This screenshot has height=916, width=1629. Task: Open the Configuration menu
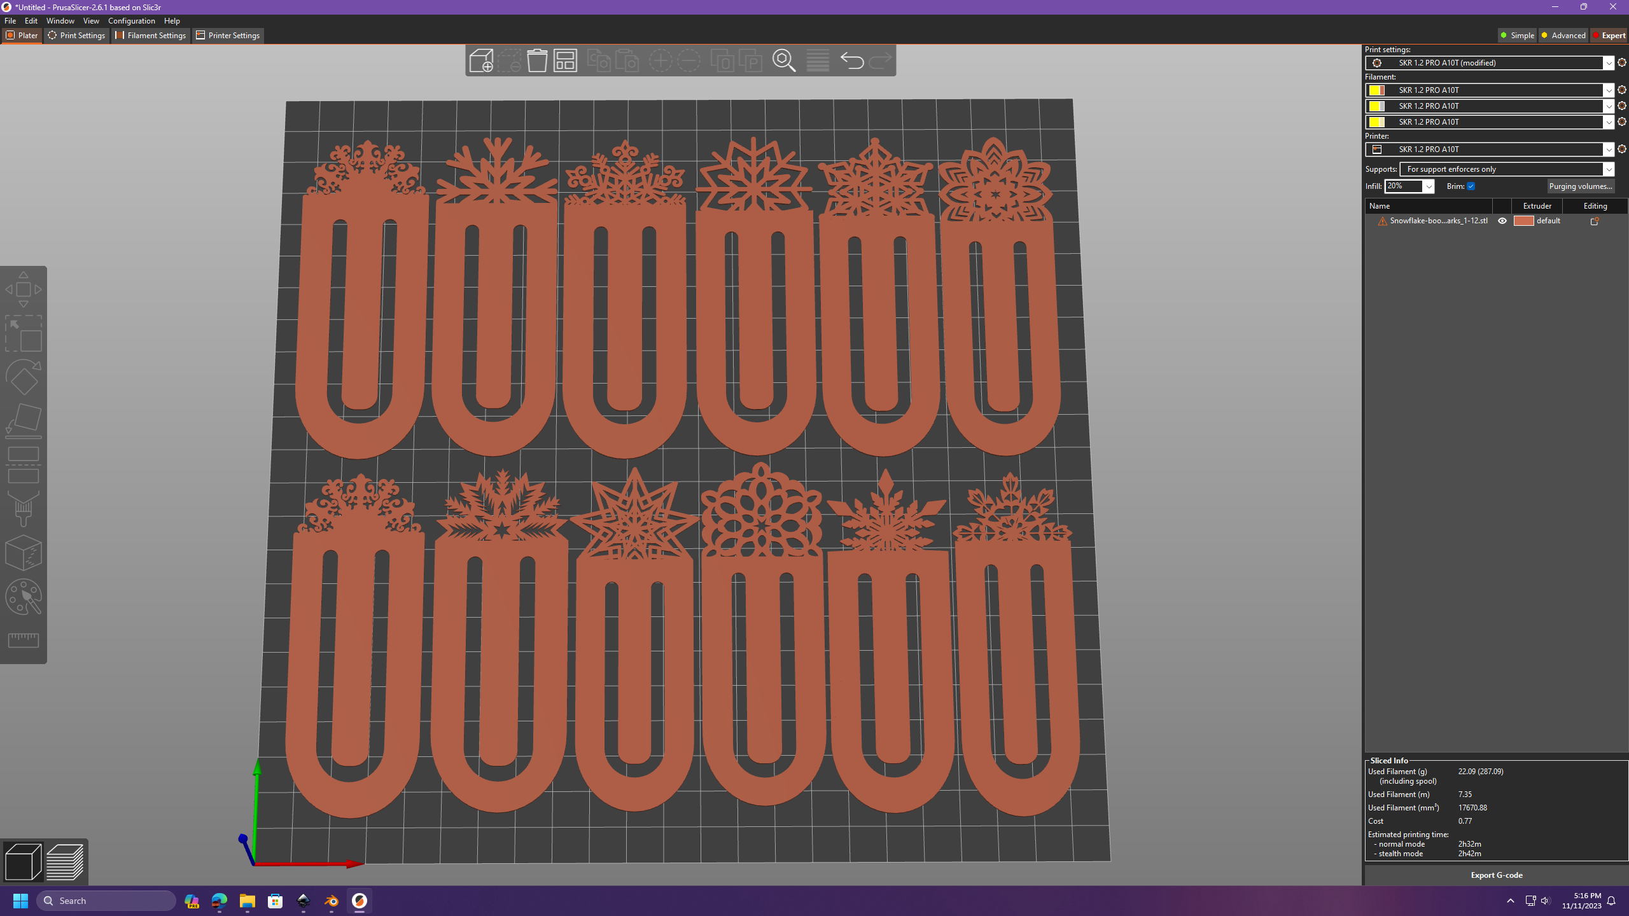[x=131, y=21]
